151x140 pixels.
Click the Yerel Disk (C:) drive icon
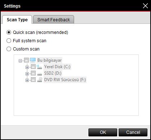pos(40,67)
